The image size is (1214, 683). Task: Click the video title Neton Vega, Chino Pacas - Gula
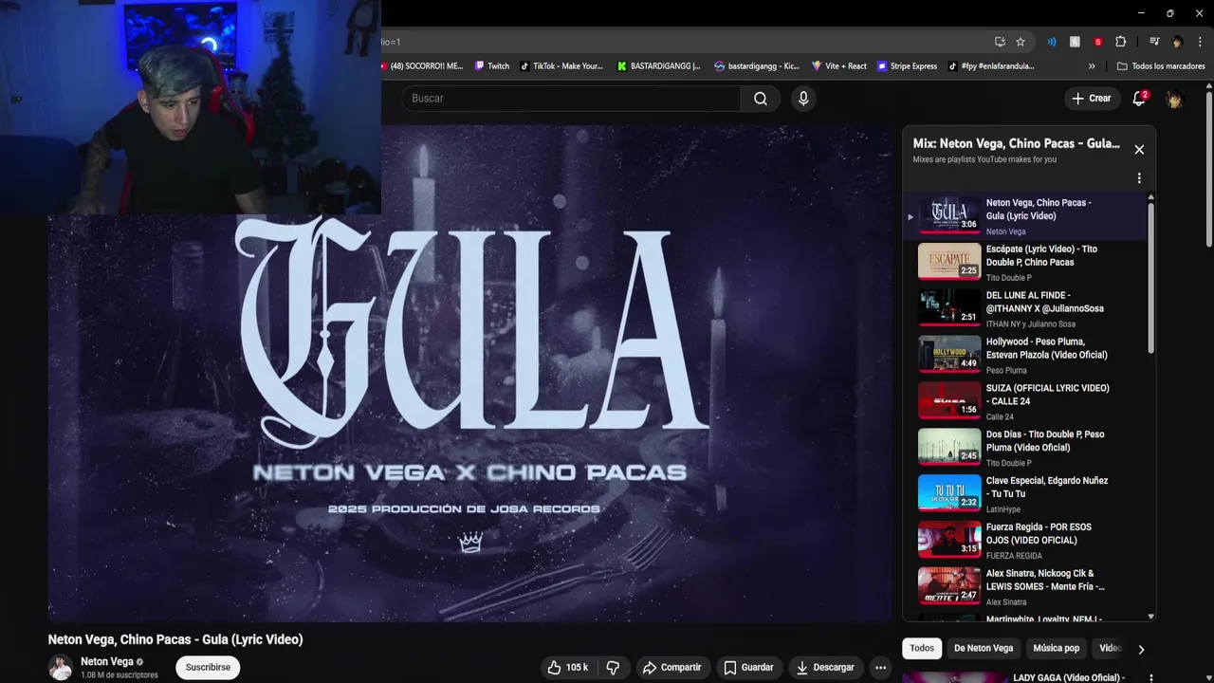(x=175, y=639)
